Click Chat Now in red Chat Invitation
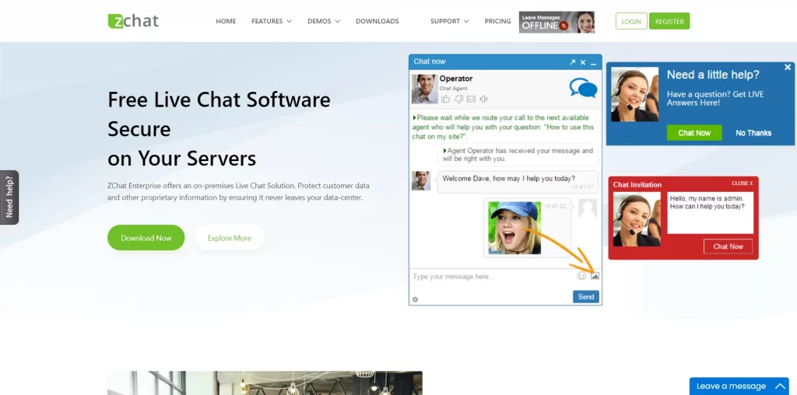Viewport: 797px width, 395px height. point(728,246)
